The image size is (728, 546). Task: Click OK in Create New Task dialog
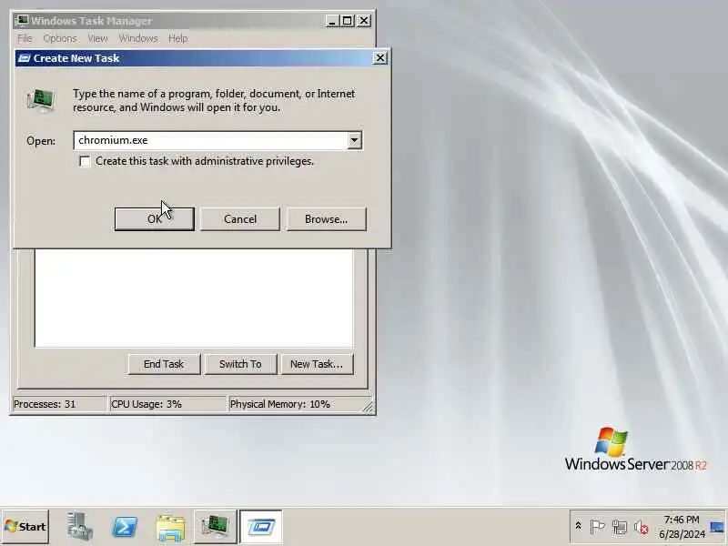[154, 219]
